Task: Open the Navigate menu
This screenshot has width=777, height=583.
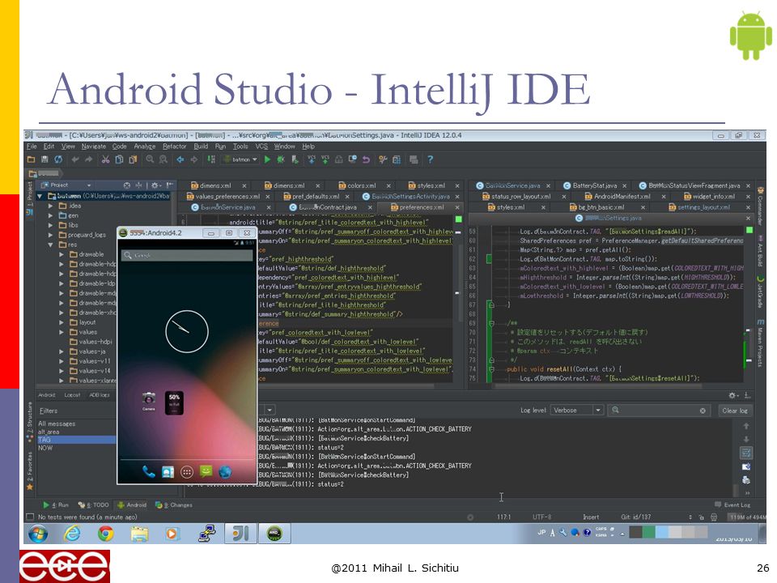Action: coord(94,147)
